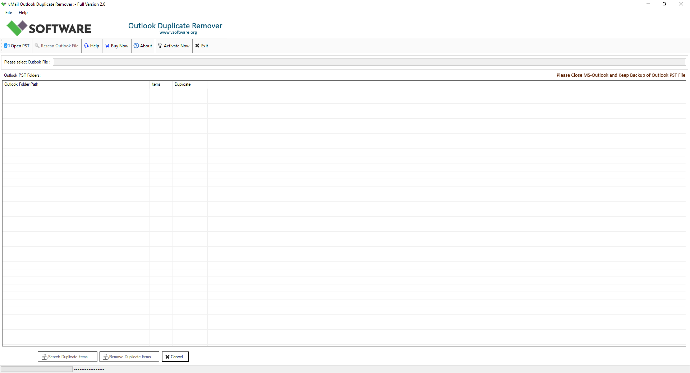This screenshot has height=373, width=690.
Task: Minimize the vMail Outlook Duplicate Remover window
Action: 648,4
